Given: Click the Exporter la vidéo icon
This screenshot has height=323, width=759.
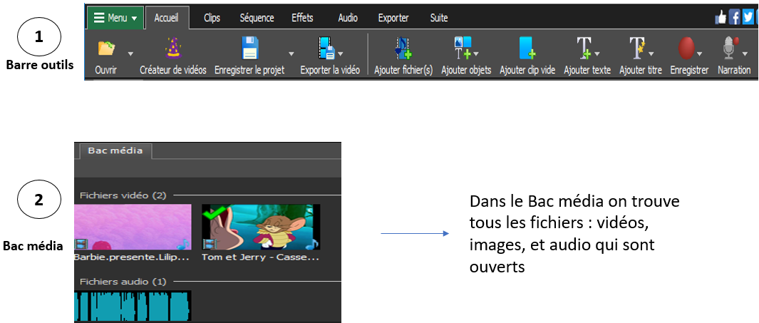Looking at the screenshot, I should pos(326,48).
